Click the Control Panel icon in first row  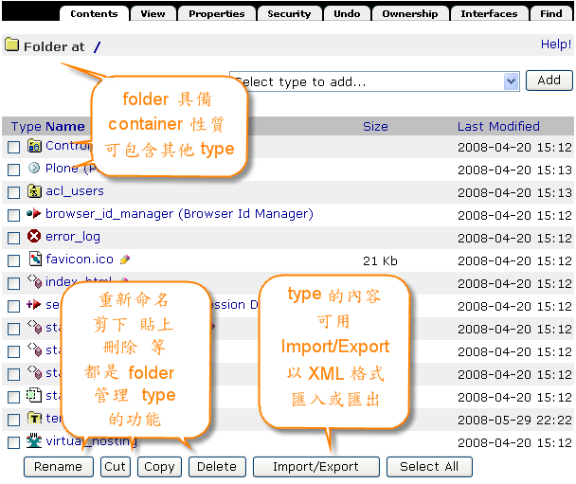click(34, 146)
